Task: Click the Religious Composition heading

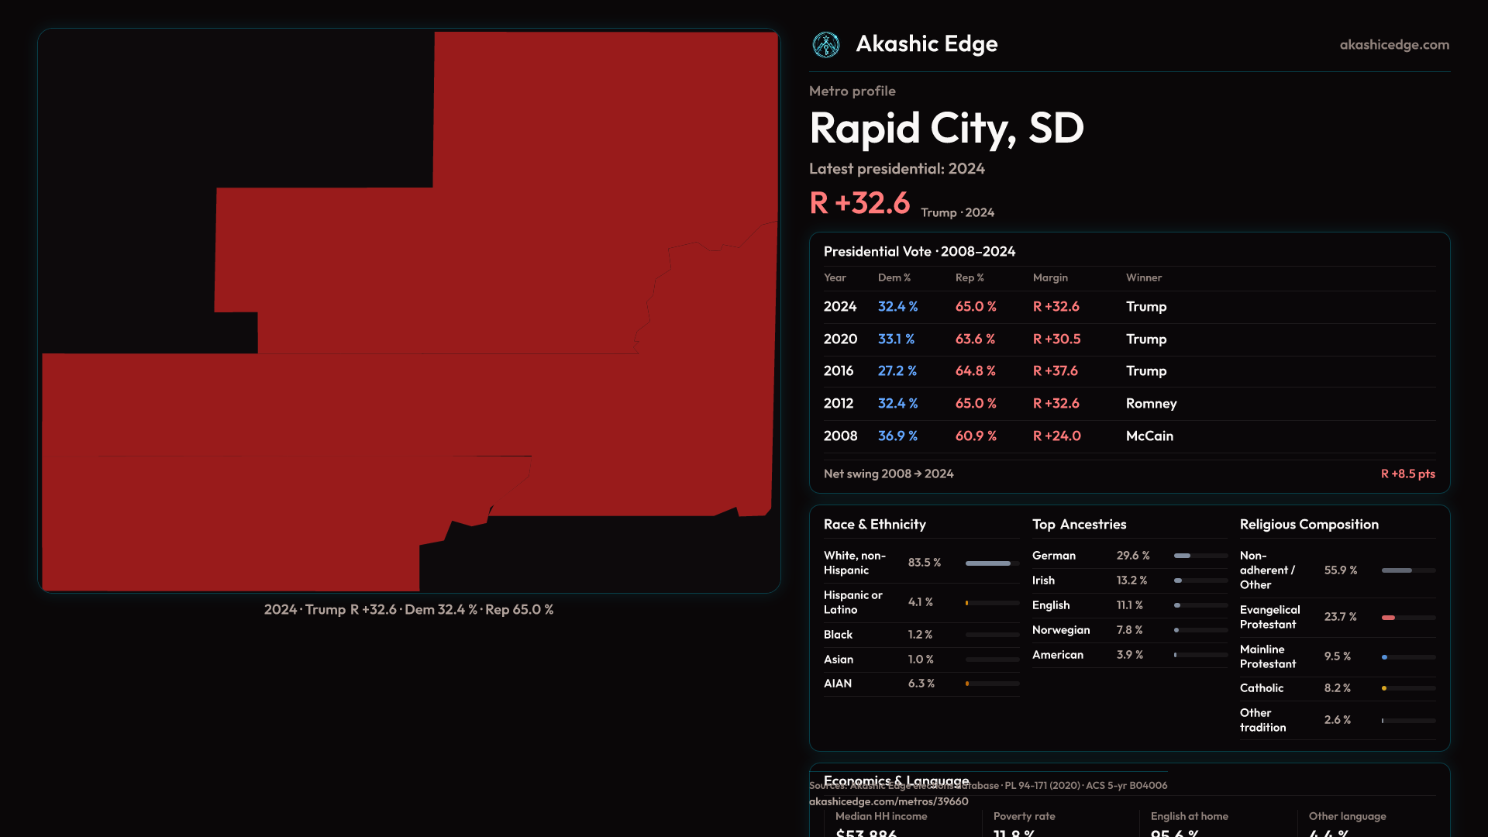Action: 1308,525
